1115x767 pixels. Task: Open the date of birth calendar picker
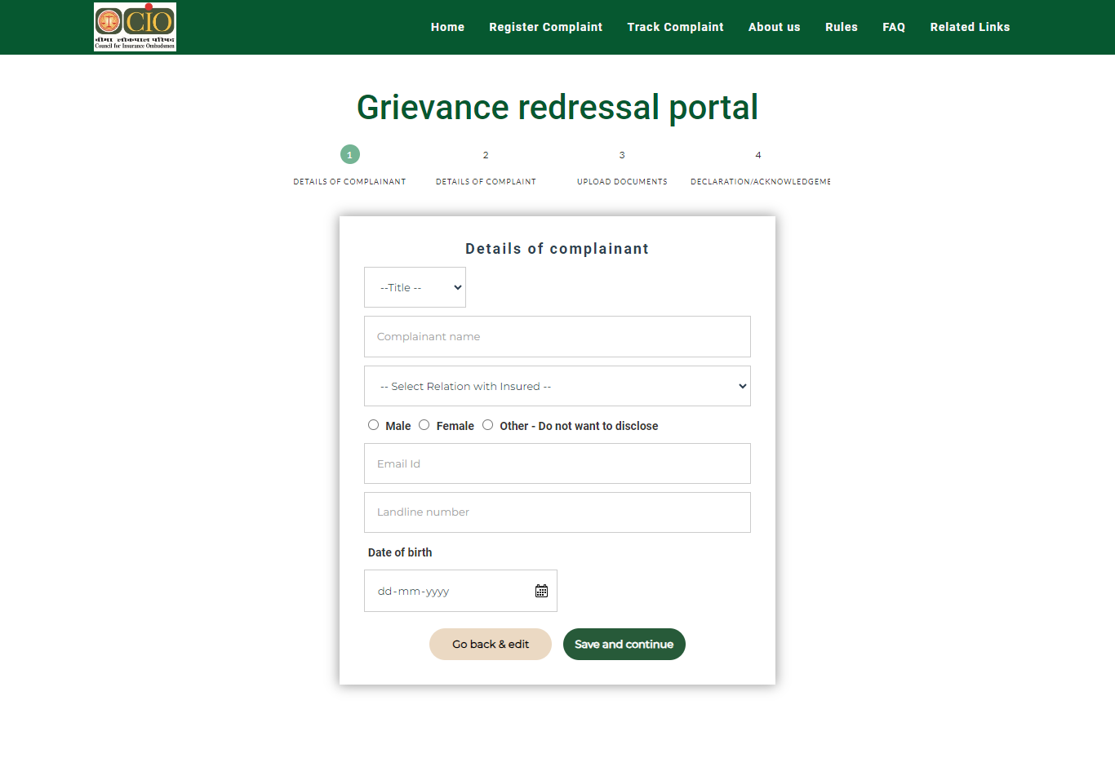[x=541, y=591]
